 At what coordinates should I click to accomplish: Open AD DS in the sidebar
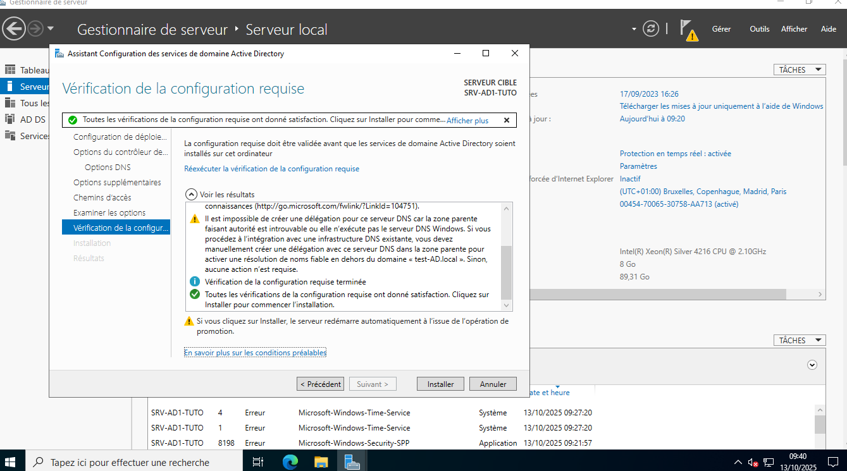[33, 119]
